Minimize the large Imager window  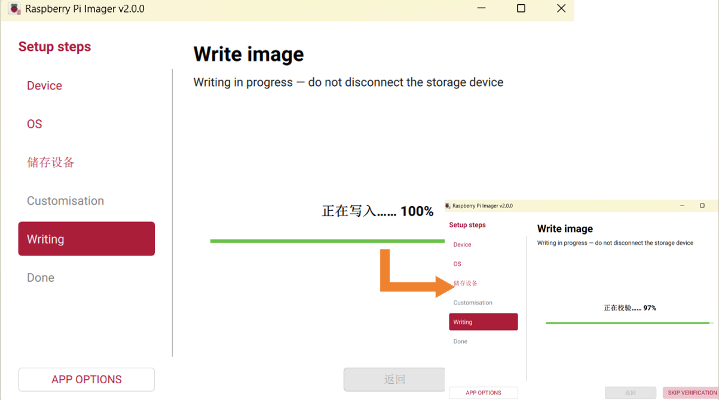pyautogui.click(x=481, y=8)
